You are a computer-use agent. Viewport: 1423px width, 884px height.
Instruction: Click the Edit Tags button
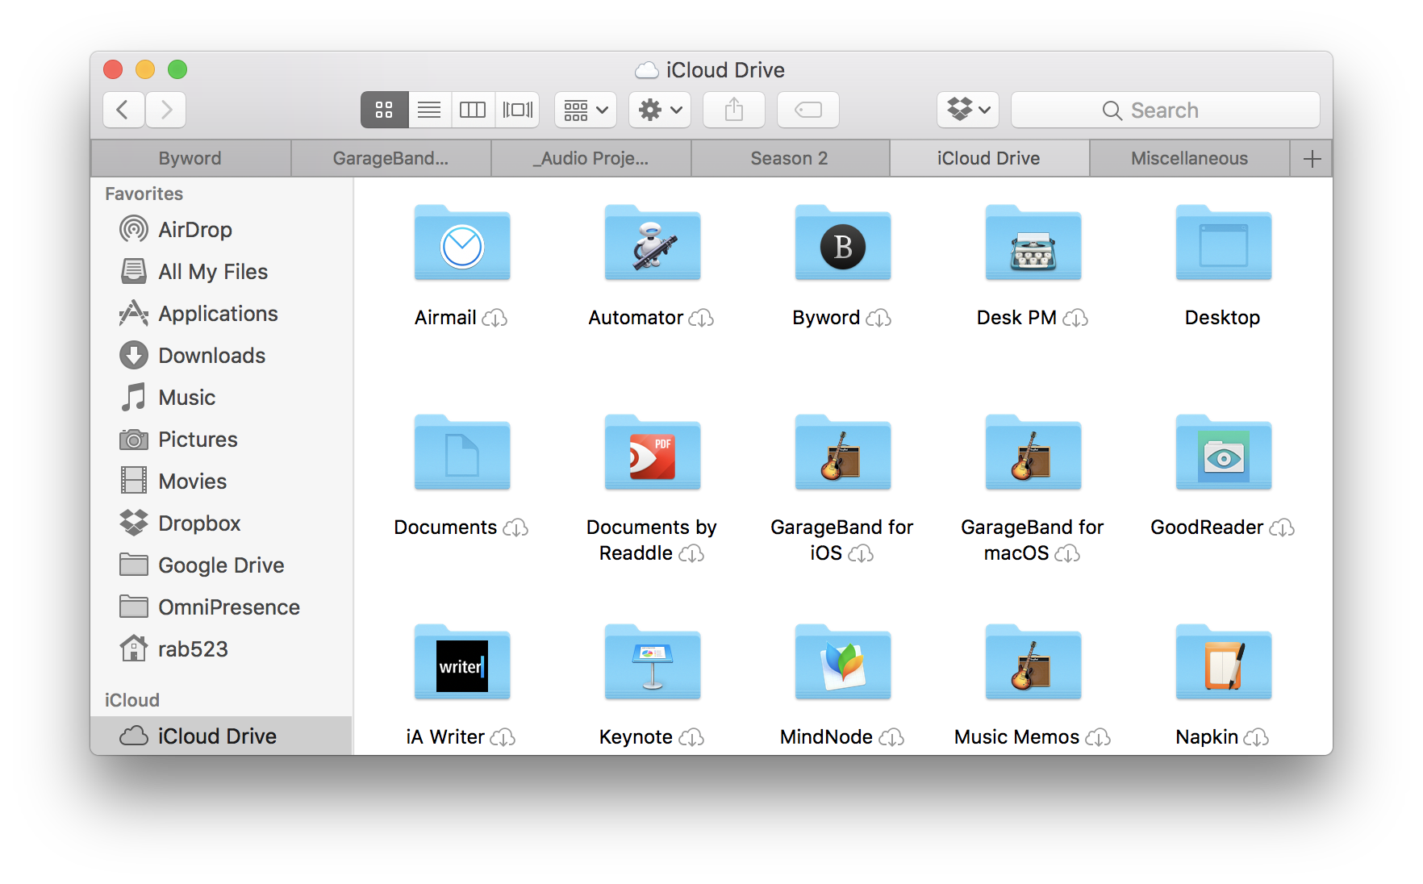(808, 110)
